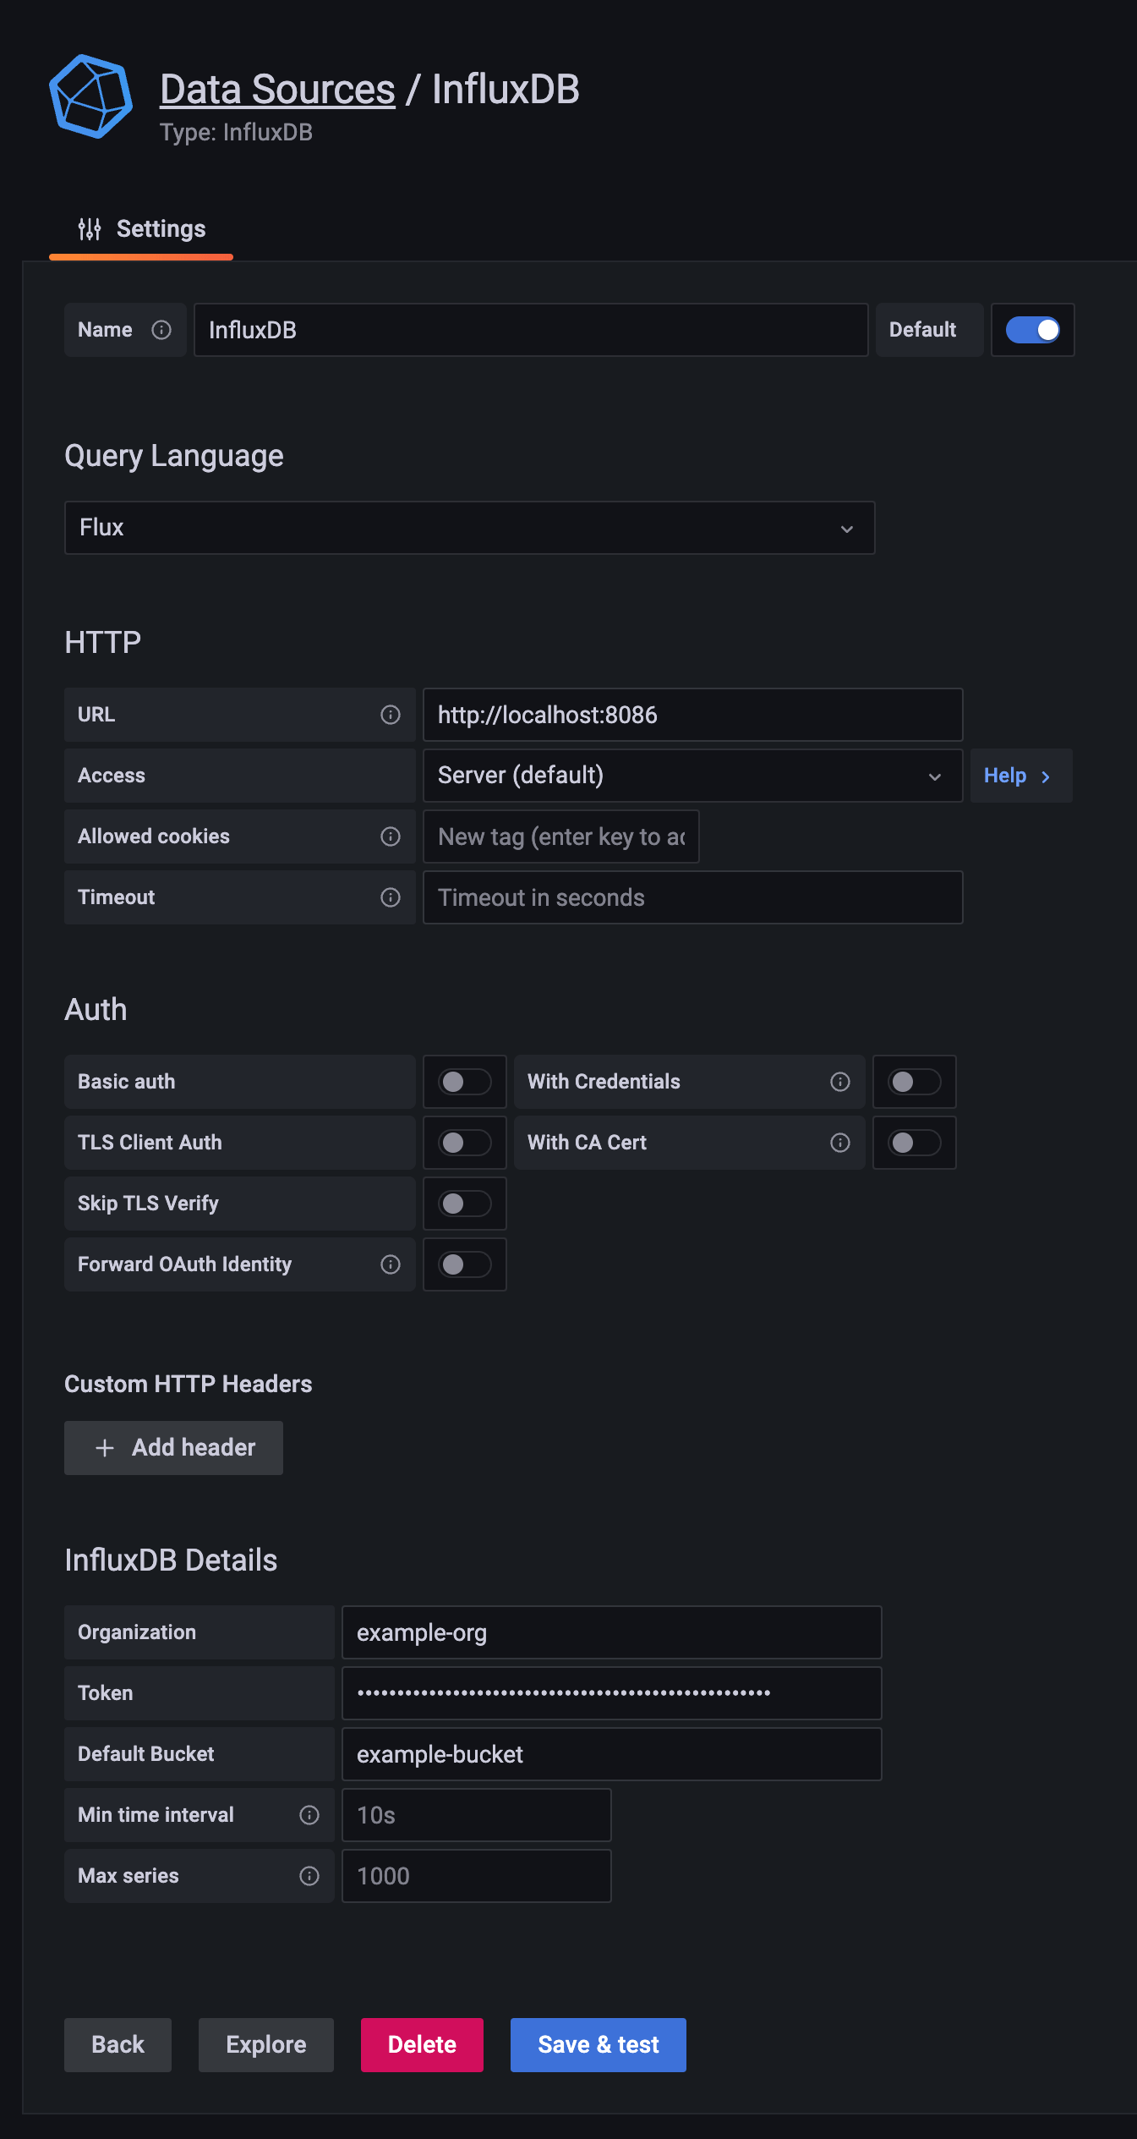Click the Min time interval field
This screenshot has height=2139, width=1137.
477,1815
